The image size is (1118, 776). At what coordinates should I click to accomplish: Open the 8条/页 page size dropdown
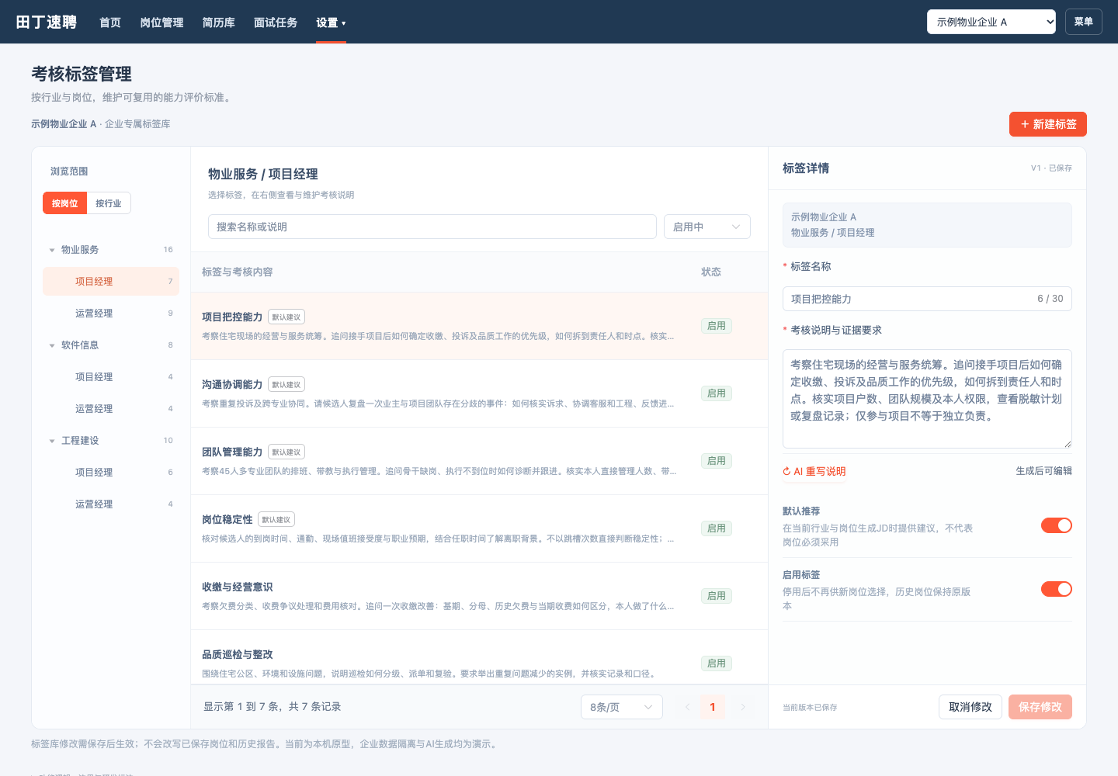pos(622,707)
